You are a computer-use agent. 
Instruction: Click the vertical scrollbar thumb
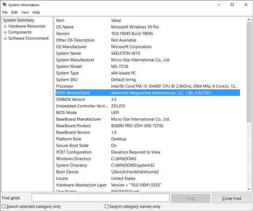coord(249,72)
